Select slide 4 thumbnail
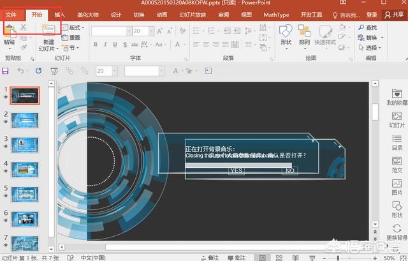The height and width of the screenshot is (261, 408). click(x=25, y=170)
